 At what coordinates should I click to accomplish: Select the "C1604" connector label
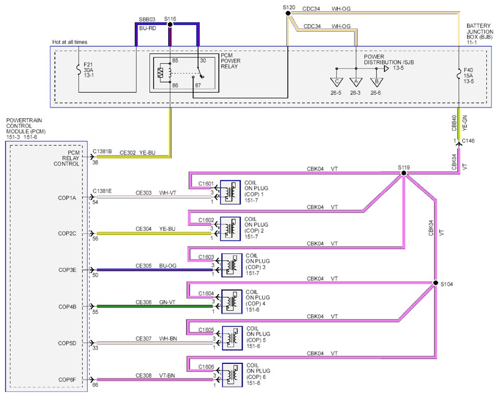(x=206, y=293)
